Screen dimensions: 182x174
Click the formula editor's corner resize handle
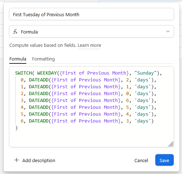click(171, 144)
